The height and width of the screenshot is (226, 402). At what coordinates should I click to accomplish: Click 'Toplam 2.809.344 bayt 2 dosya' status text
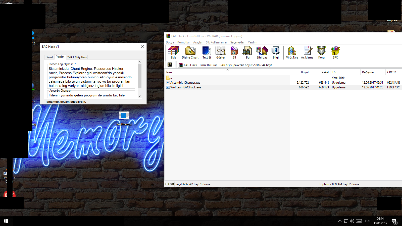(339, 184)
